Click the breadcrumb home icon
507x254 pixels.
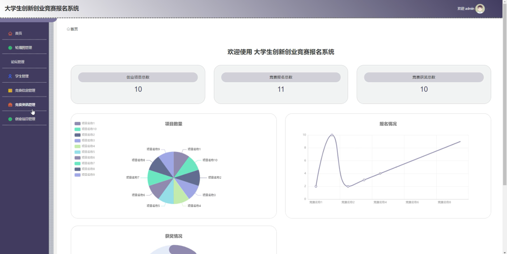tap(68, 29)
